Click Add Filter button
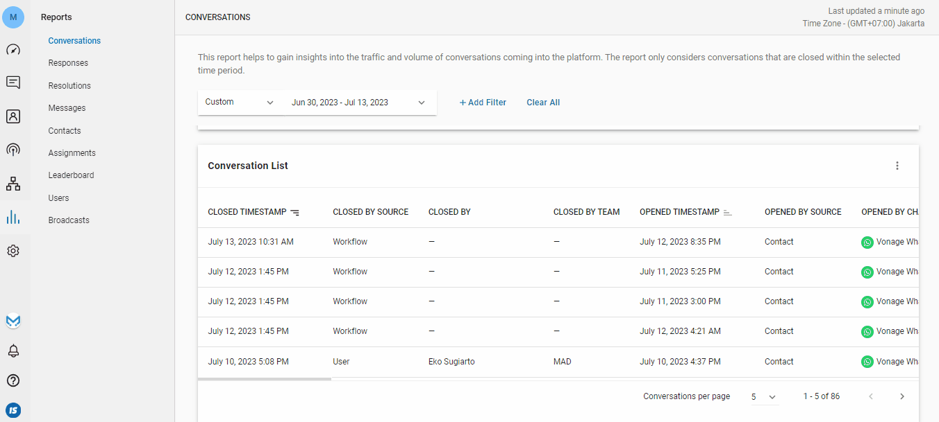Screen dimensions: 939x422 483,103
